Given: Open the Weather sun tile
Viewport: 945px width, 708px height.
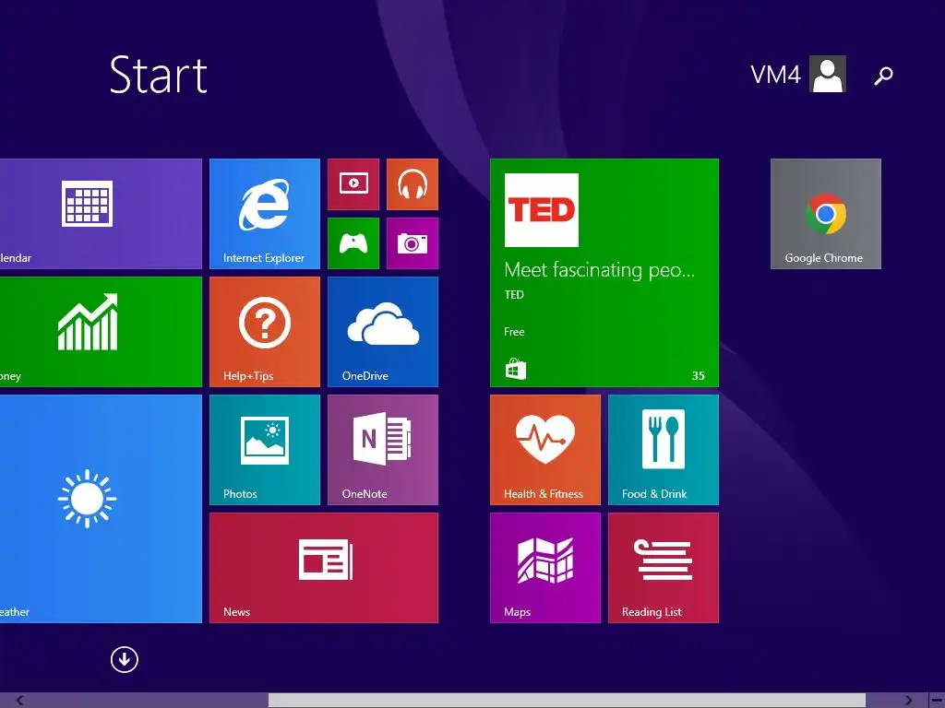Looking at the screenshot, I should 101,509.
